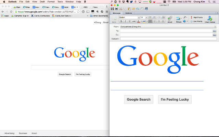The height and width of the screenshot is (137, 219).
Task: Click Google Search button in Chrome
Action: 65,74
